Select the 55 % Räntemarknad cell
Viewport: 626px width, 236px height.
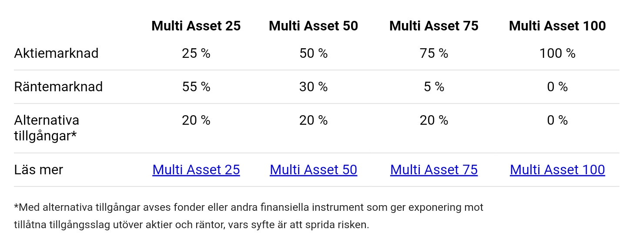(x=196, y=87)
